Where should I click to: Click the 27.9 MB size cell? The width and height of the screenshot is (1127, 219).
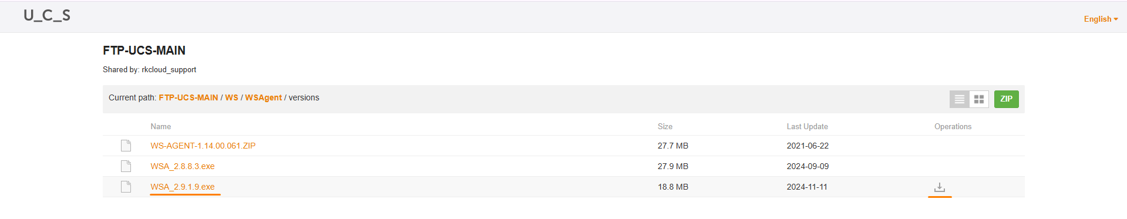point(672,166)
